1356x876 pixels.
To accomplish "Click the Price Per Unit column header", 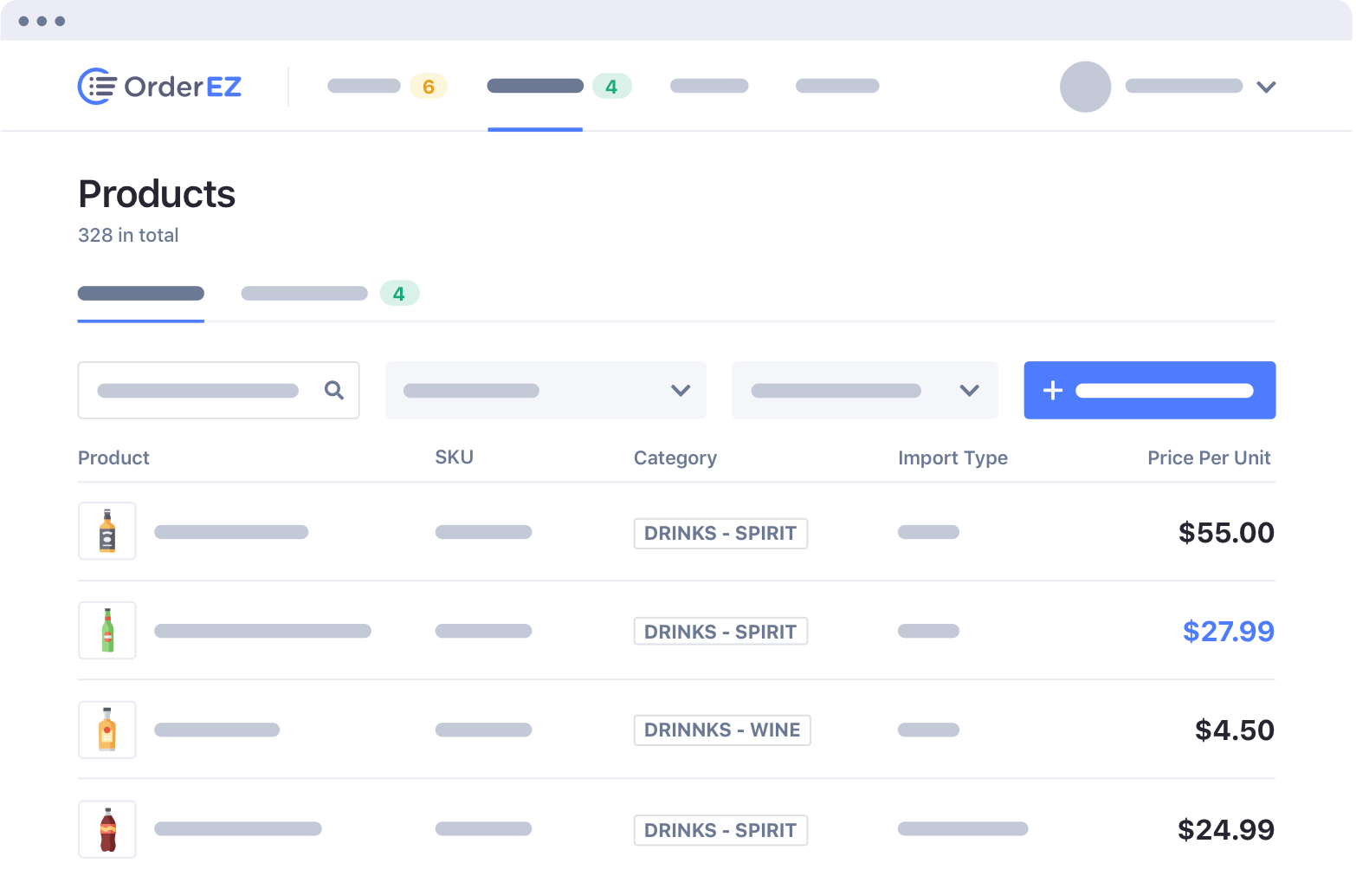I will (1209, 457).
